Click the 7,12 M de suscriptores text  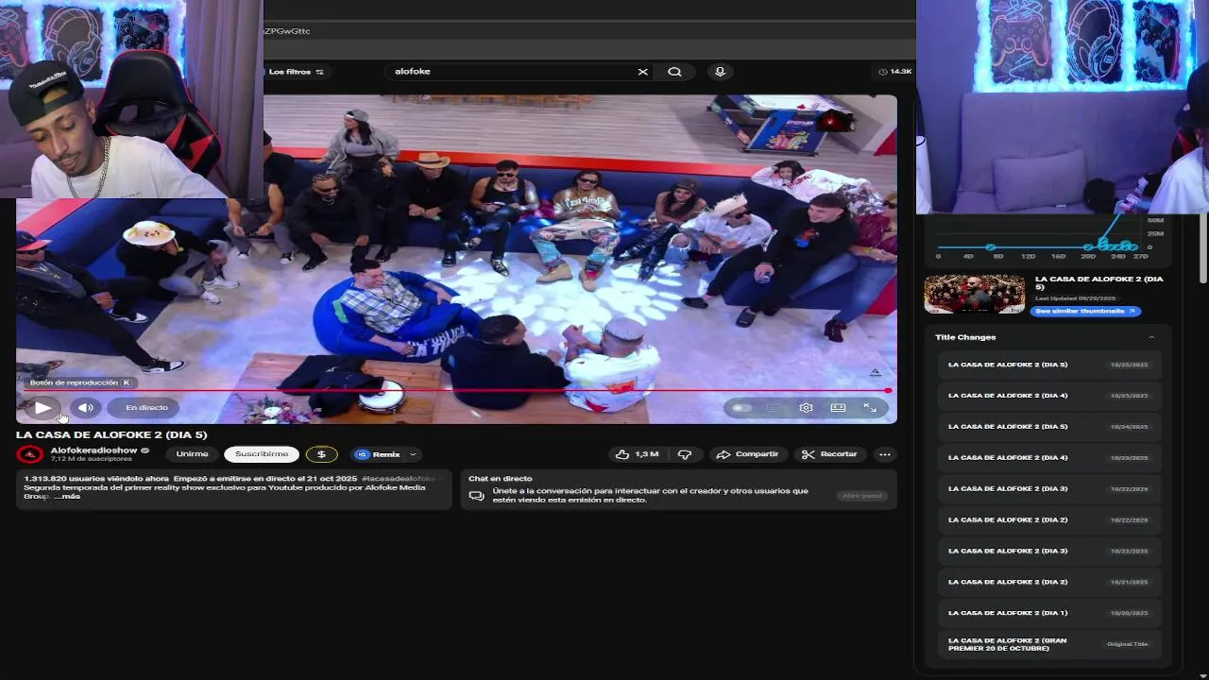point(92,459)
